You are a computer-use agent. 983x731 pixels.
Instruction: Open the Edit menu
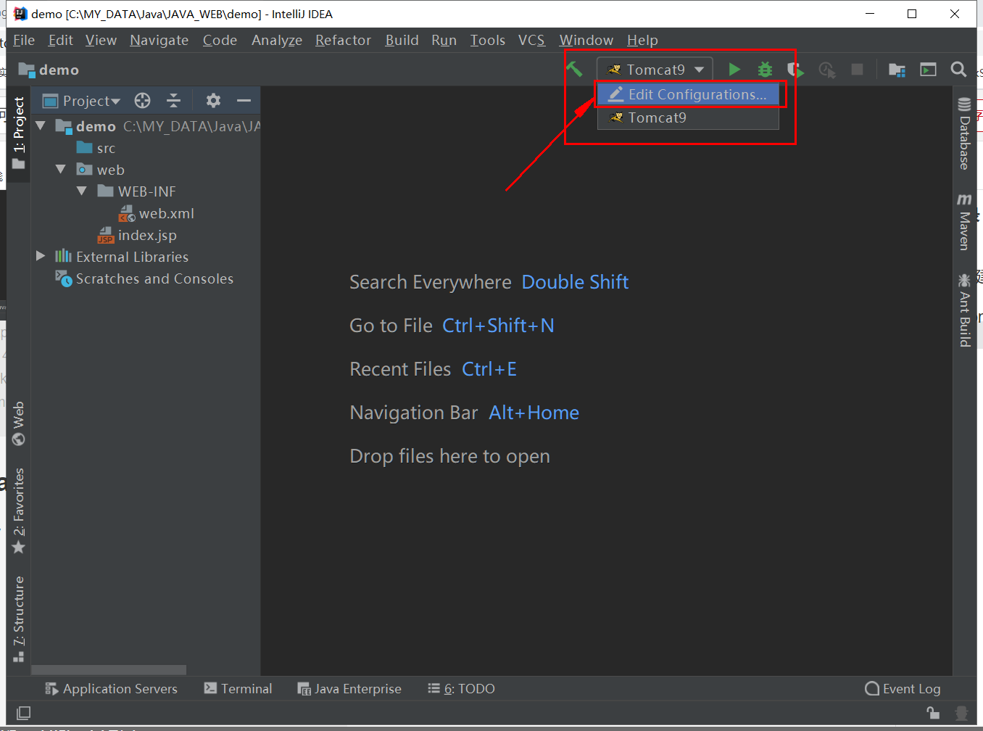point(61,40)
